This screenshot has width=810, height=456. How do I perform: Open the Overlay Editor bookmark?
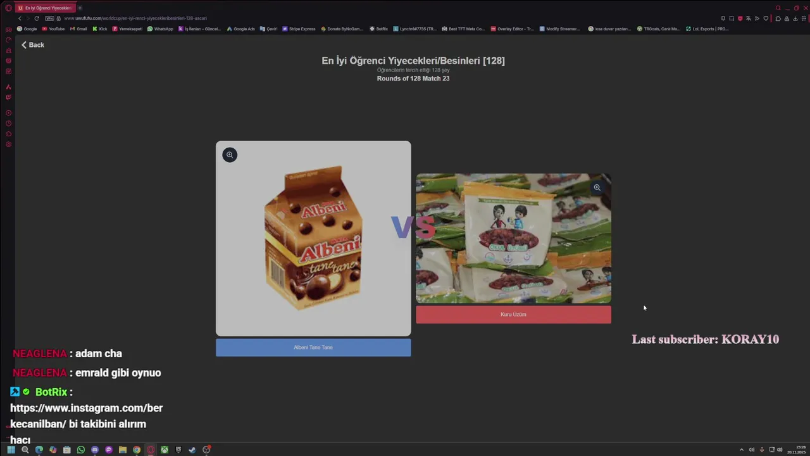click(513, 28)
